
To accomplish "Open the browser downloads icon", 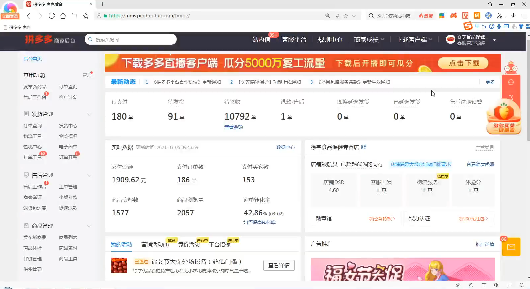I will [x=513, y=16].
